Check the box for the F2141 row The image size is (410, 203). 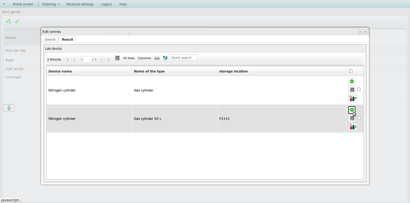(x=359, y=118)
